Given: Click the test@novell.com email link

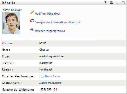Looking at the screenshot, I should pos(50,76).
